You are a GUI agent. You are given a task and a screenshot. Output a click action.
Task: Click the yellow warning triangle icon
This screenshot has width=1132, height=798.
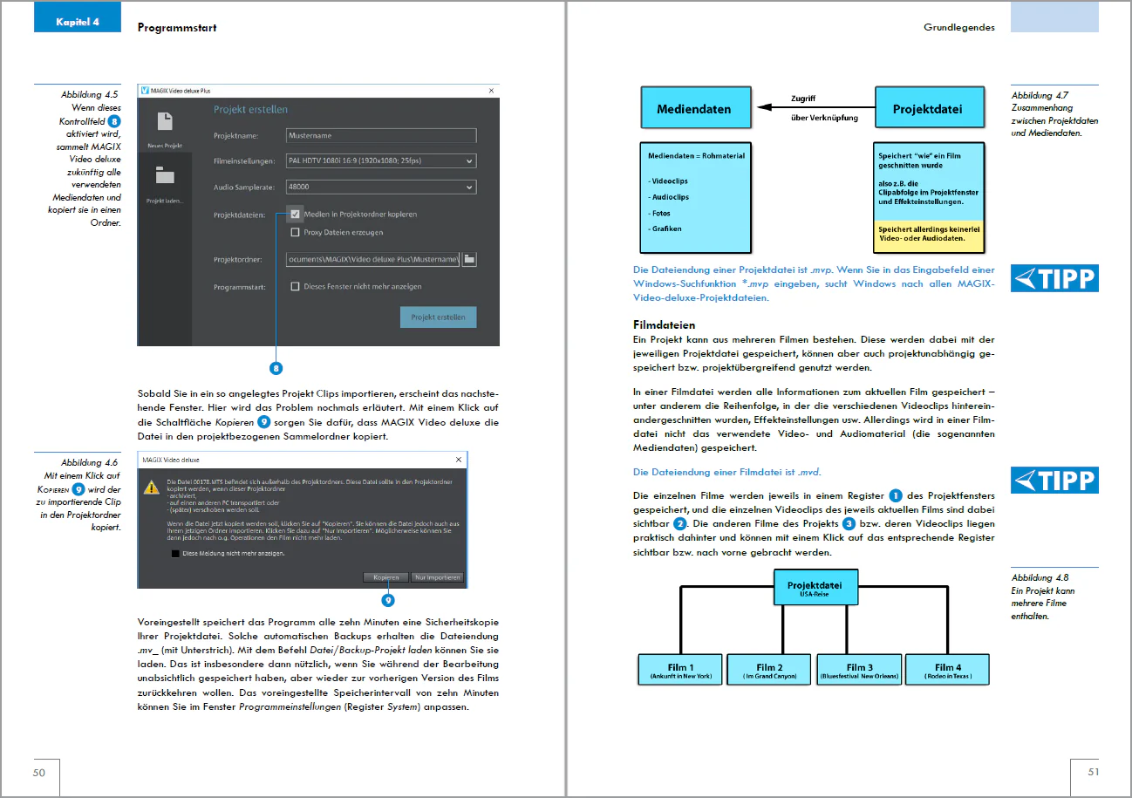pyautogui.click(x=152, y=488)
